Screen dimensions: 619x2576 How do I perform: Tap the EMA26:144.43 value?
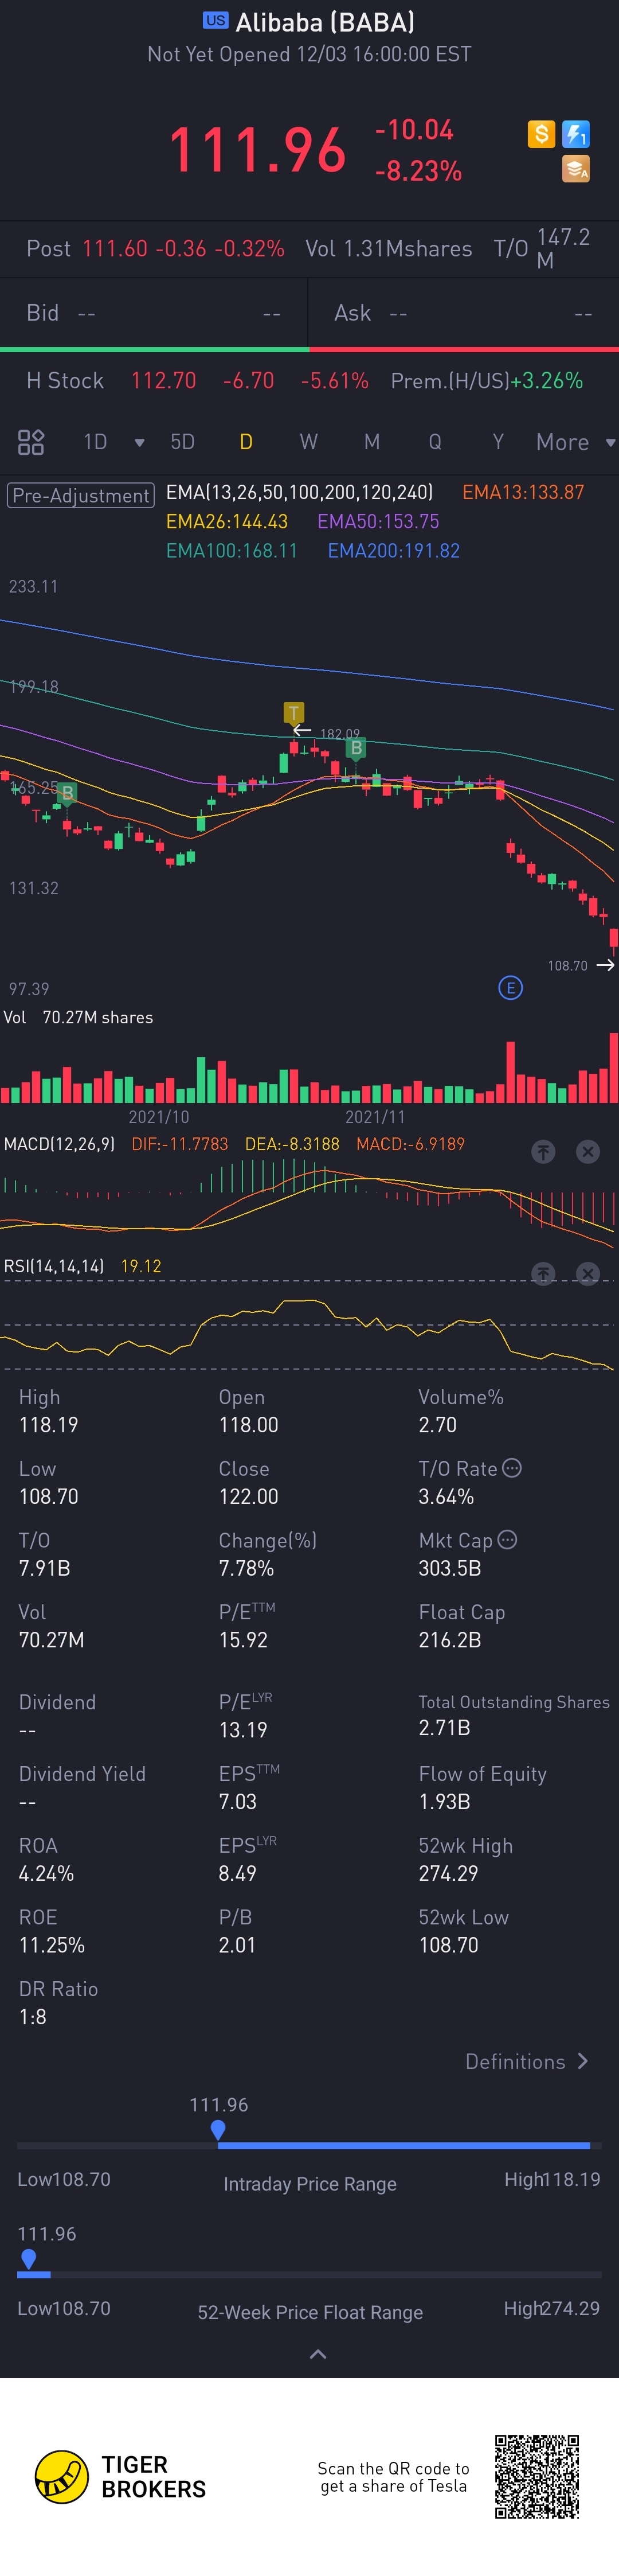point(227,521)
